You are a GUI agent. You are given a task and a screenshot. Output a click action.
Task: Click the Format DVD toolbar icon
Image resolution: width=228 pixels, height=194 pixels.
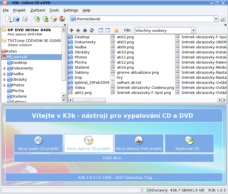tap(62, 19)
